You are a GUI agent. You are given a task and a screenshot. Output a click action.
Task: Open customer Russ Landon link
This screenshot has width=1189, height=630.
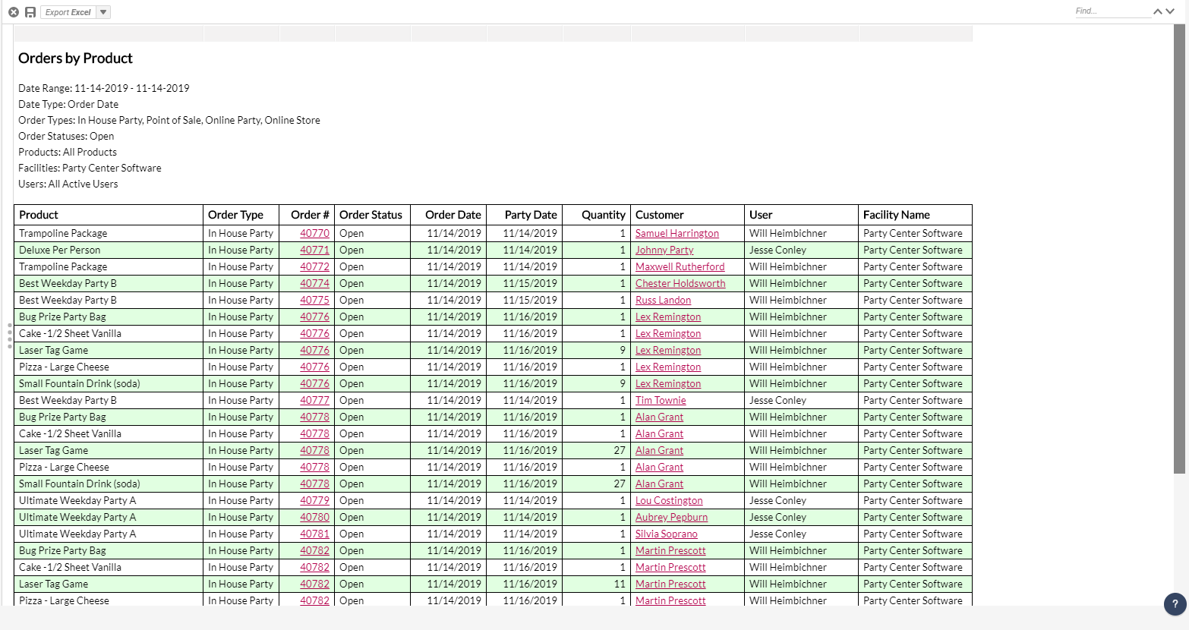point(663,300)
